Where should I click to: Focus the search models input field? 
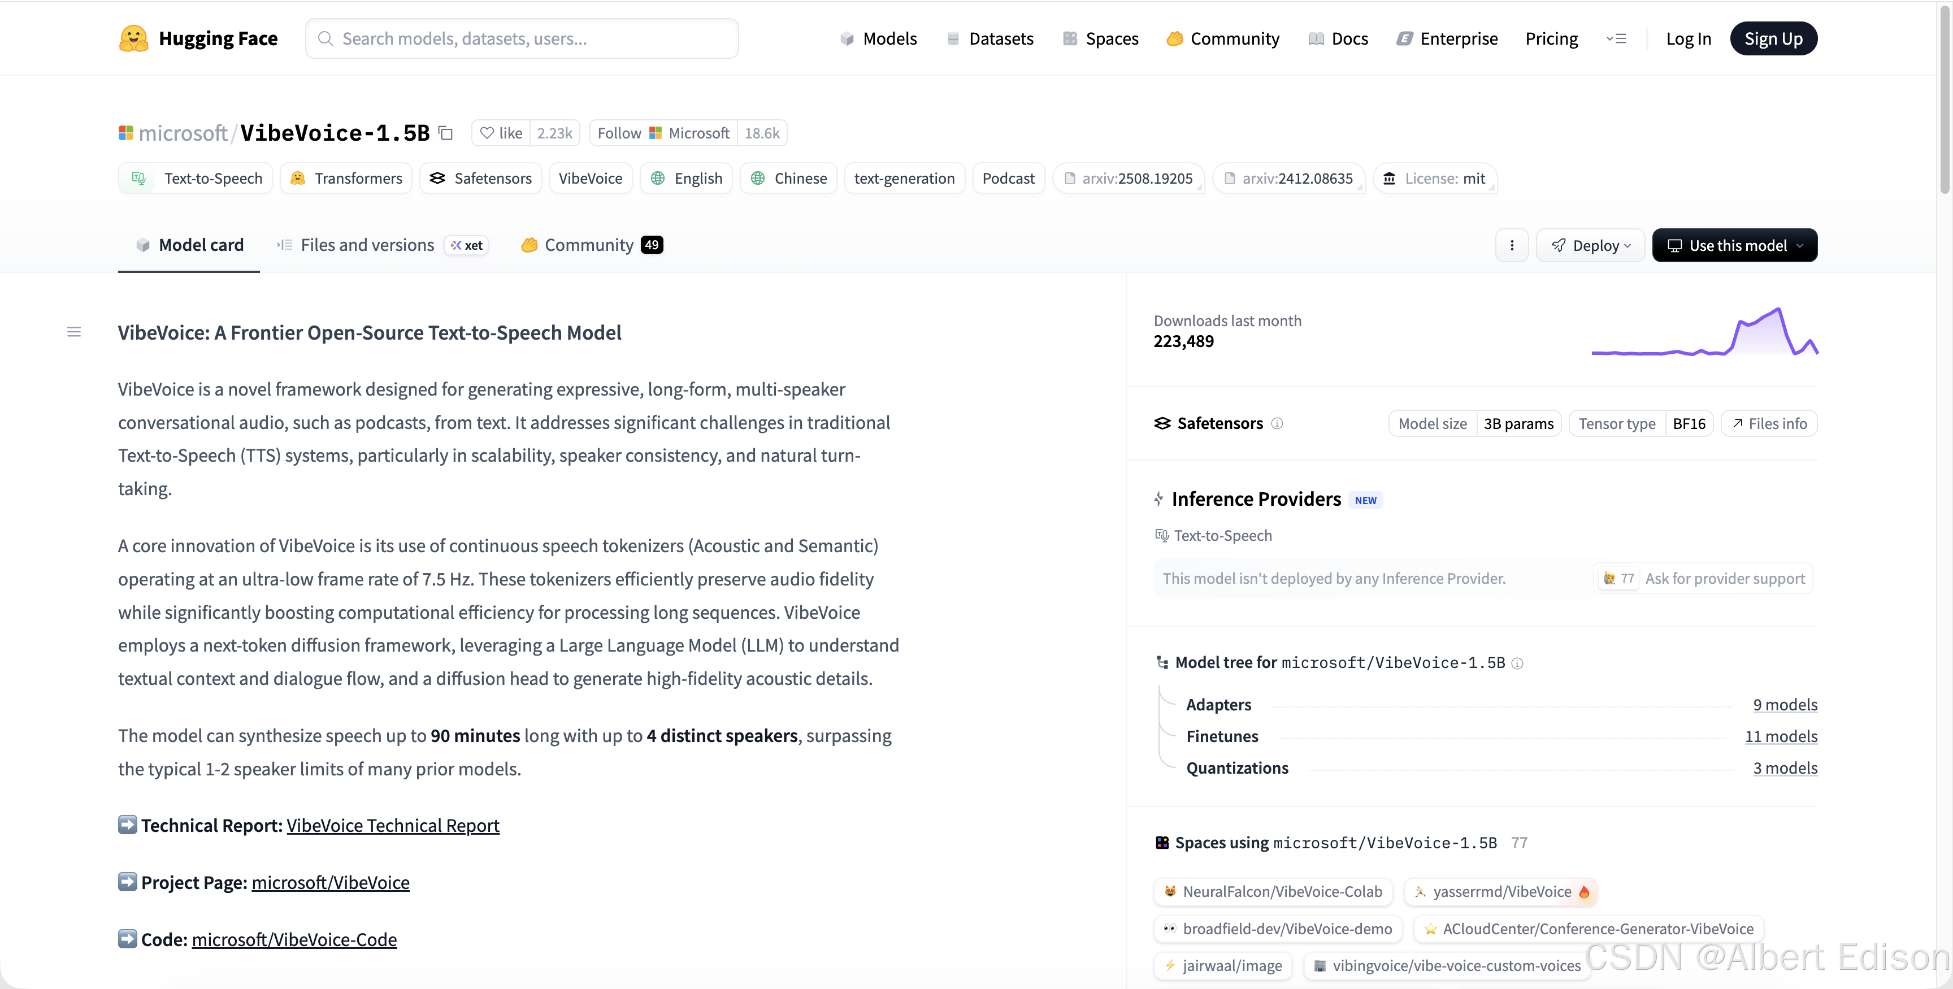[522, 38]
